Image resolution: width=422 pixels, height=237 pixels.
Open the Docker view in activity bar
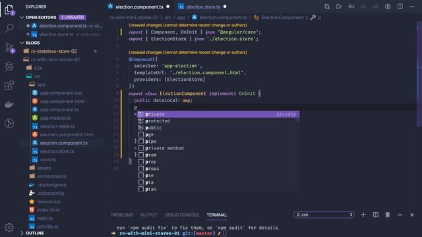point(9,104)
